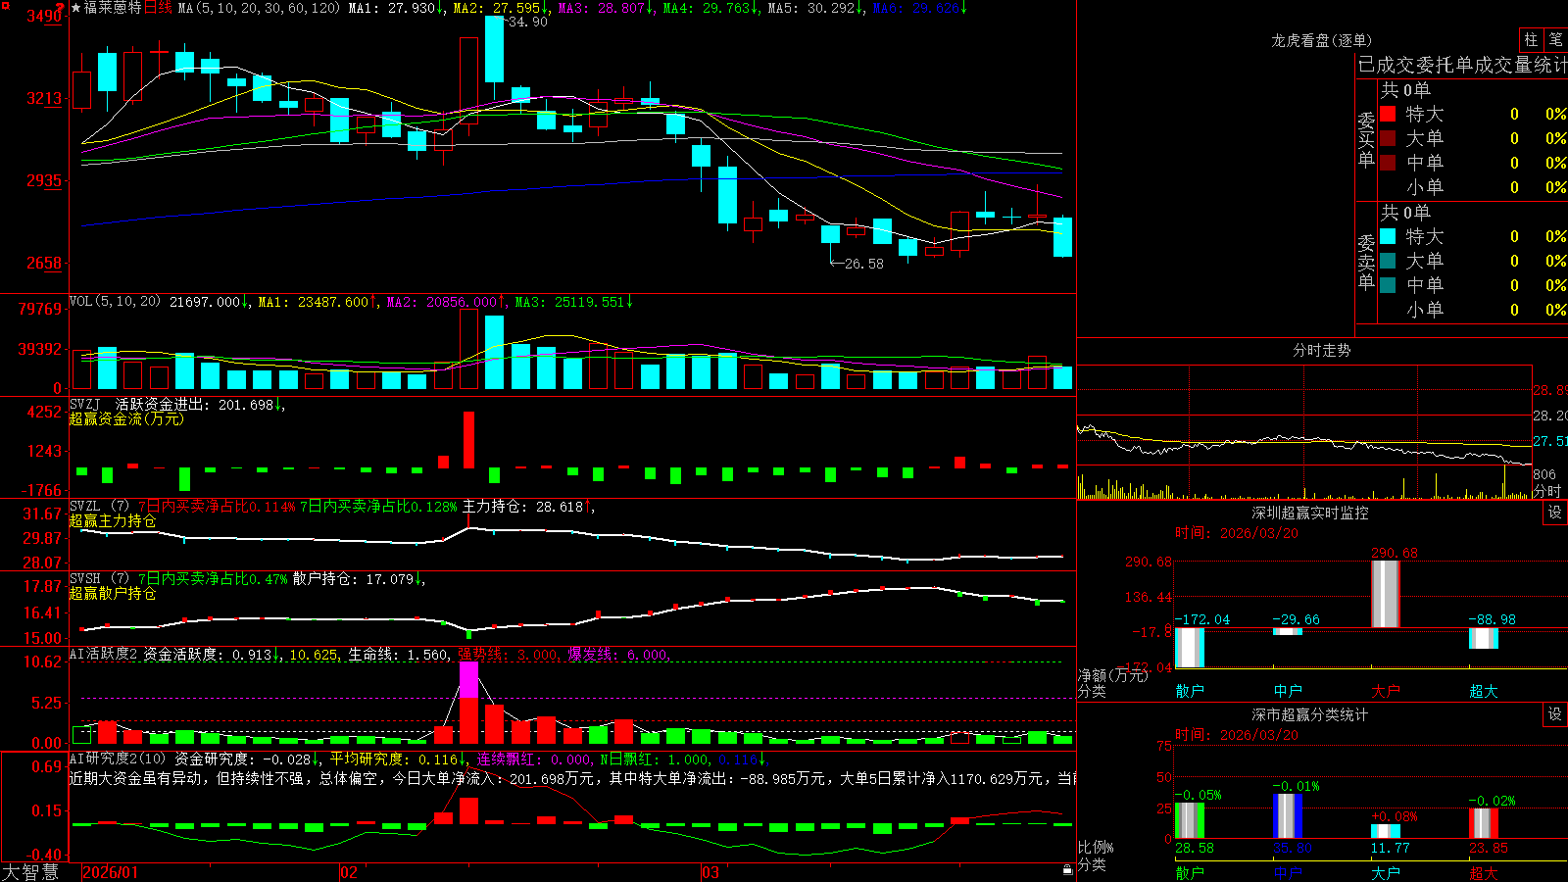Open the SVSH (7) indicator header

[99, 579]
